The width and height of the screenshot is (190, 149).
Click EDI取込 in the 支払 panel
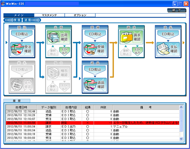168,34
